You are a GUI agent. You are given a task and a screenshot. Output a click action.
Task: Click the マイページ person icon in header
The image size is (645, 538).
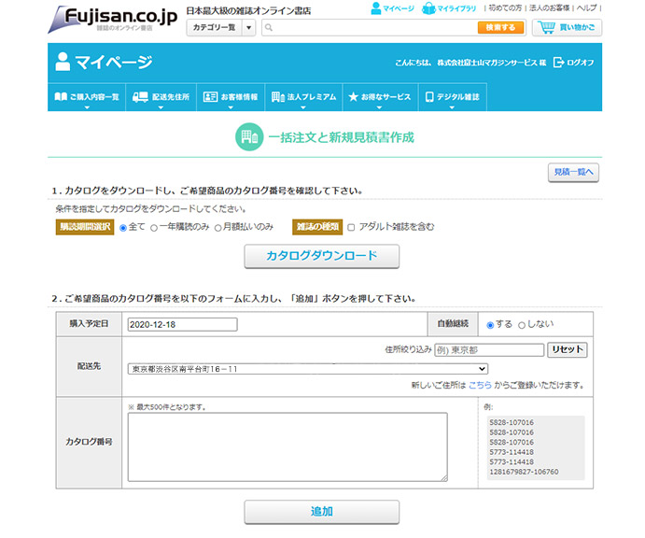click(376, 8)
